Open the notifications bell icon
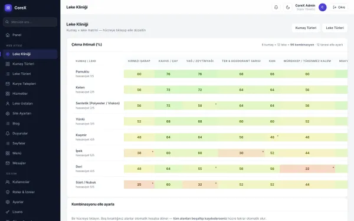354x221 pixels. click(x=276, y=7)
